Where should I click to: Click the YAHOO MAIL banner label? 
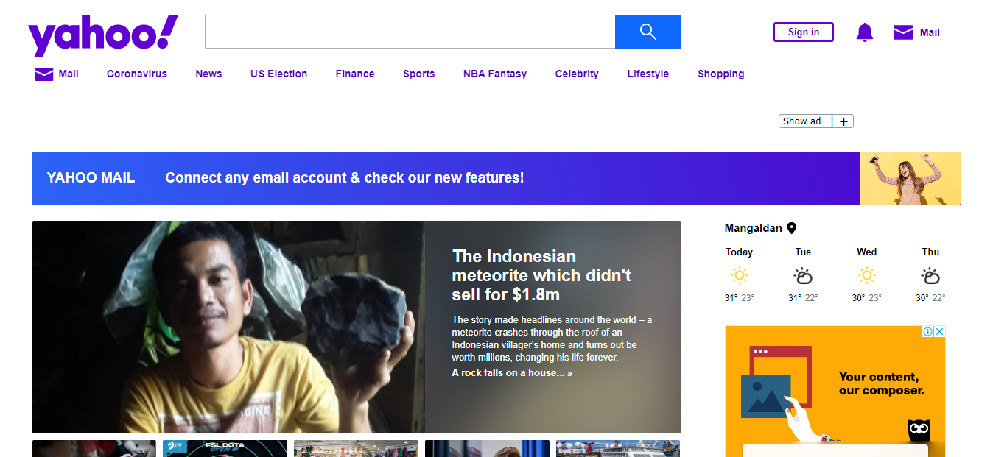[x=91, y=177]
